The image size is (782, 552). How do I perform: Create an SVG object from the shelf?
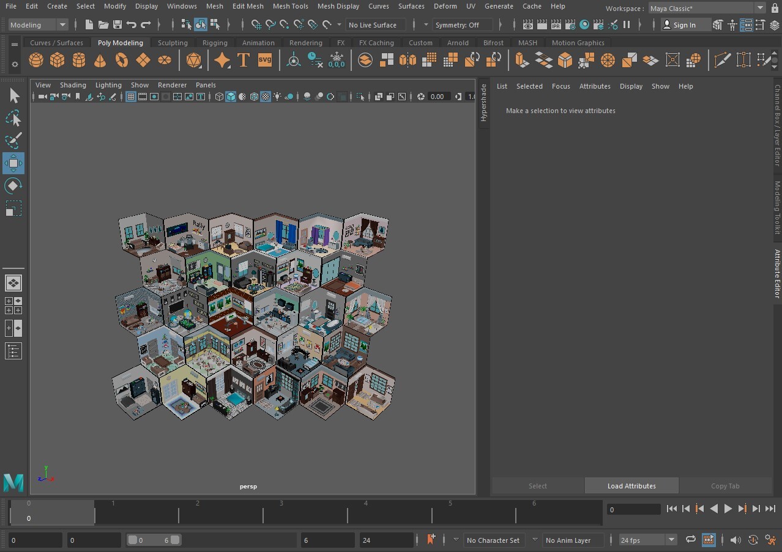pyautogui.click(x=264, y=60)
